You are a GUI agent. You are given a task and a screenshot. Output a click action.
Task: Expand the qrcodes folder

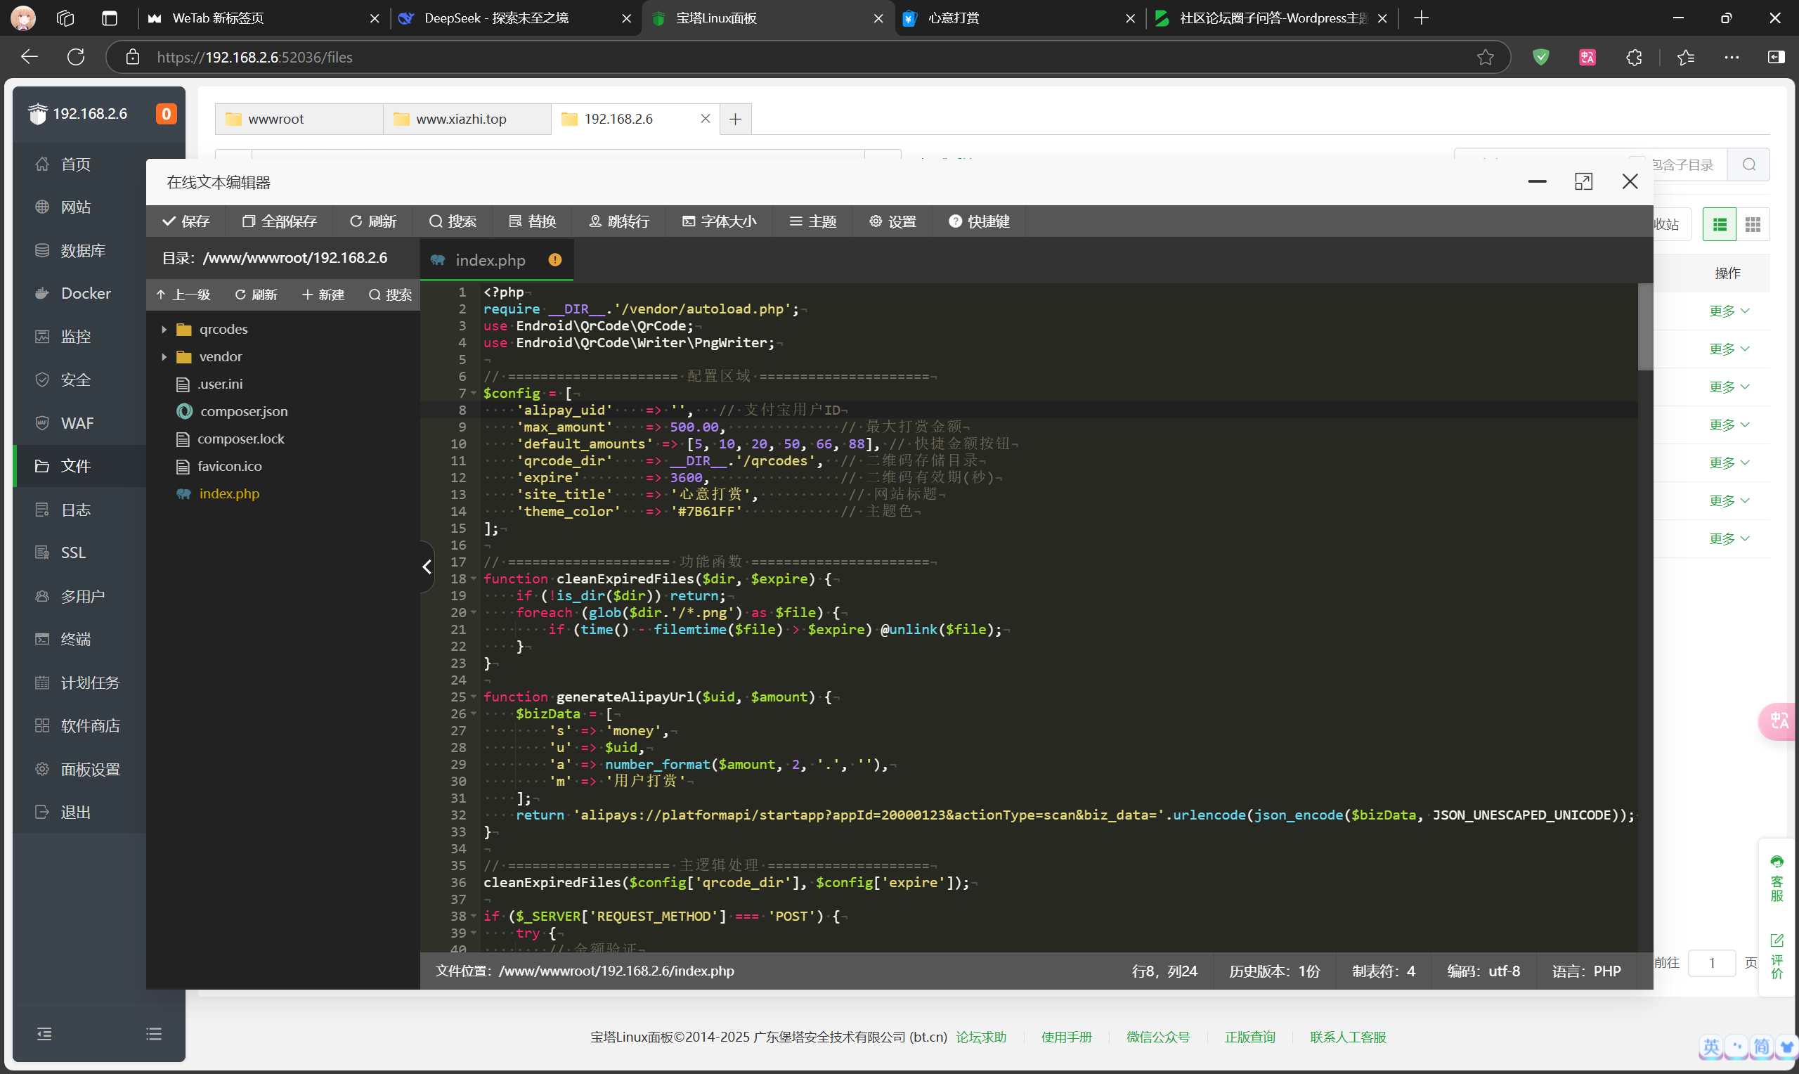(x=164, y=329)
